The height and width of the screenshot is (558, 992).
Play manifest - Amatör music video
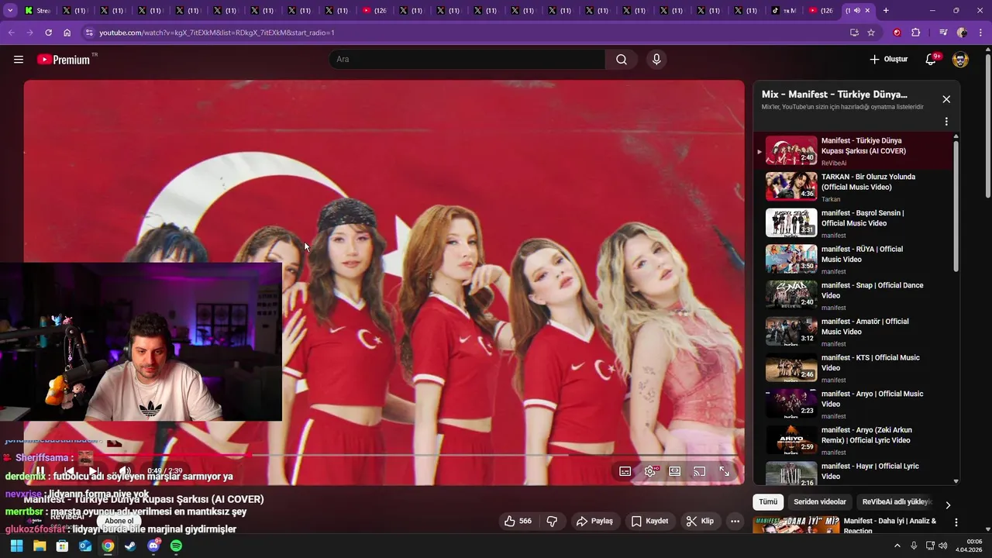tap(852, 332)
